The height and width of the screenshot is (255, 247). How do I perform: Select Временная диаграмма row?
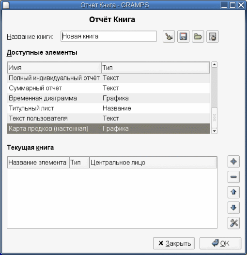(x=108, y=98)
